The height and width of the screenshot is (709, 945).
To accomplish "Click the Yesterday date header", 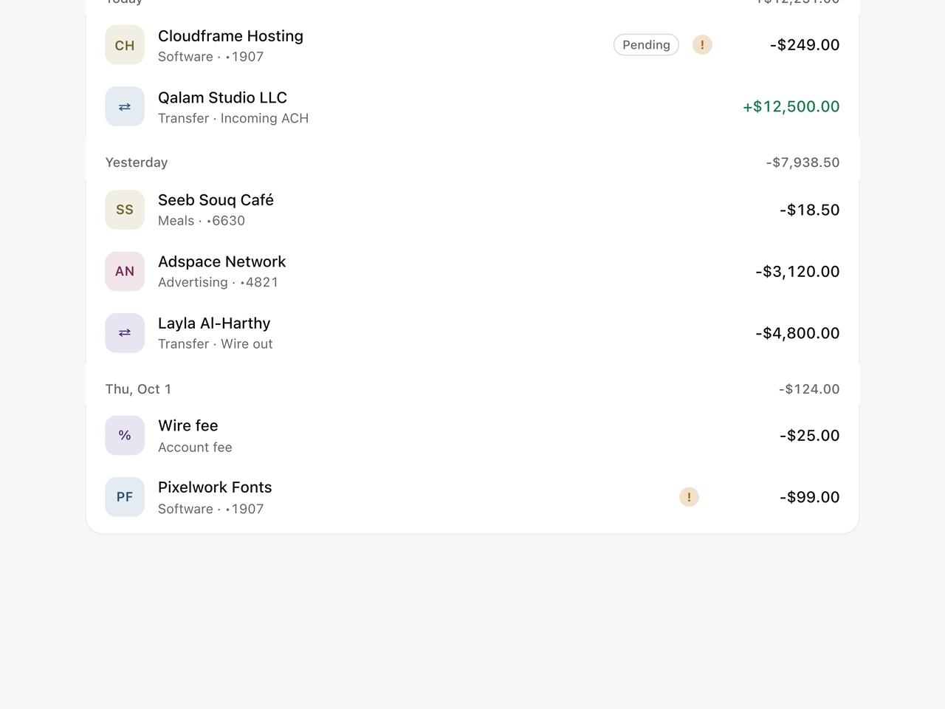I will click(137, 162).
